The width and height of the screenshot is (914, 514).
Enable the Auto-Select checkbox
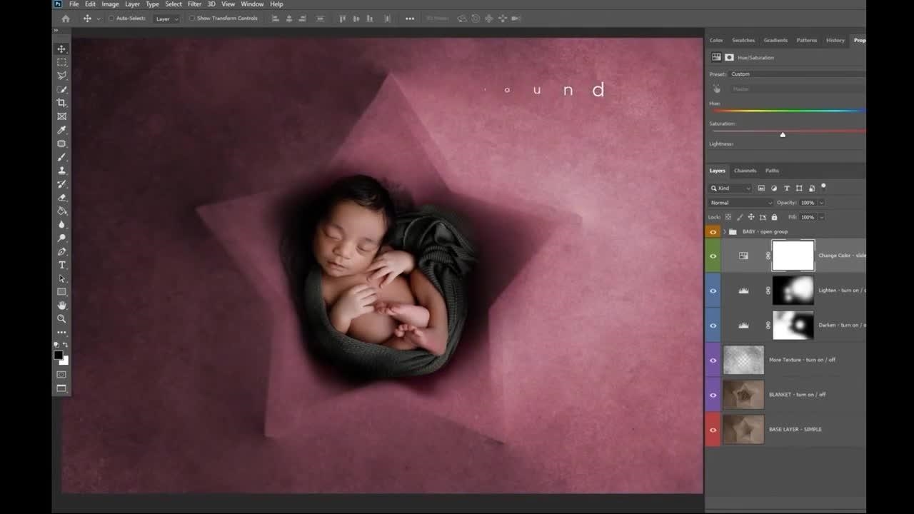(111, 19)
